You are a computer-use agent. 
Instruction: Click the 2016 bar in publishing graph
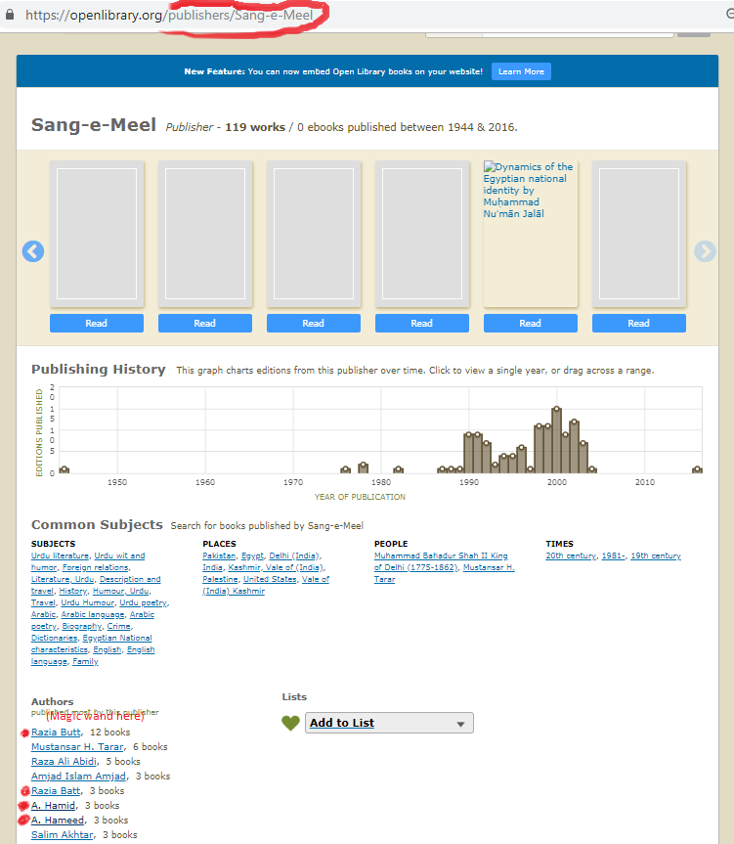[697, 469]
